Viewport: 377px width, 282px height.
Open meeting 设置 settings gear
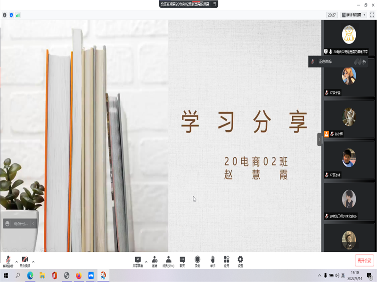[240, 261]
